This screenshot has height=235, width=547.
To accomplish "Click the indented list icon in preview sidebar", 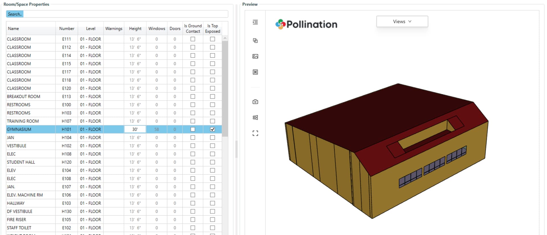I will pos(255,22).
